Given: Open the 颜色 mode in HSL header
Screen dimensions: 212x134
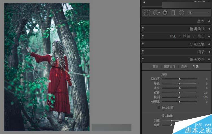Looking at the screenshot, I should (187, 36).
